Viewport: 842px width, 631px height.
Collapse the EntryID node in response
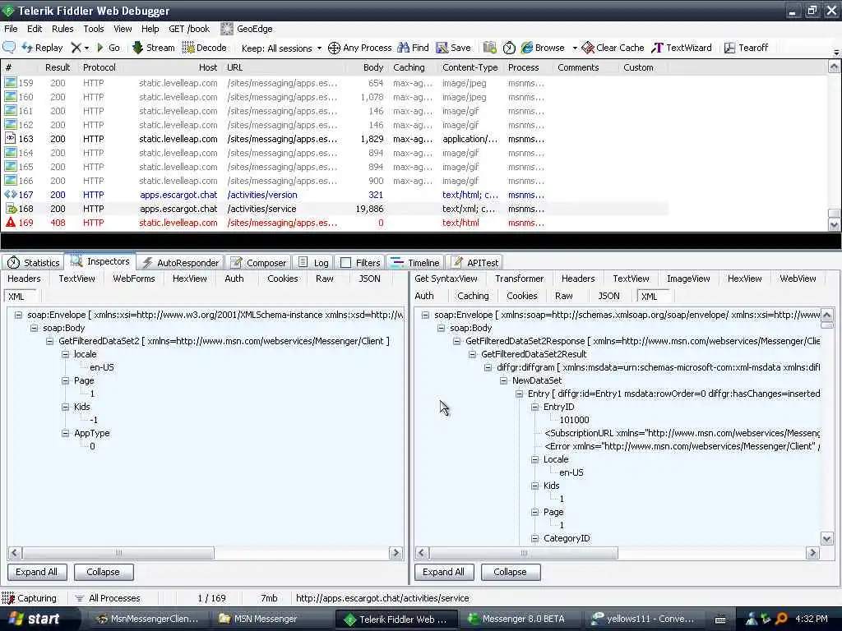(534, 407)
